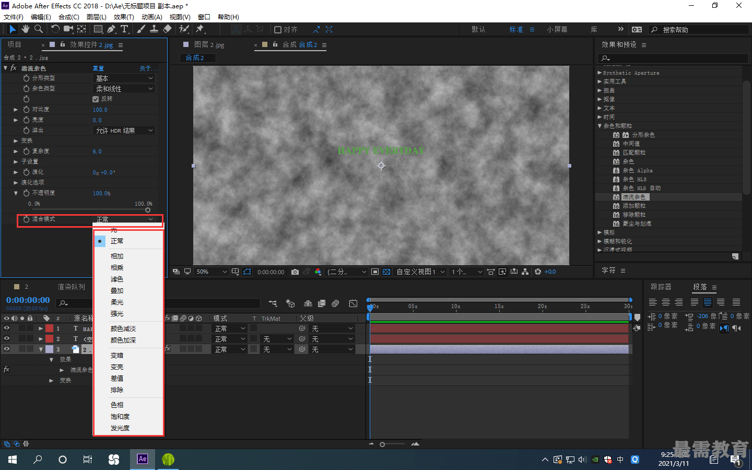Expand the 变换 property group
Screen dimensions: 752x470
16,141
